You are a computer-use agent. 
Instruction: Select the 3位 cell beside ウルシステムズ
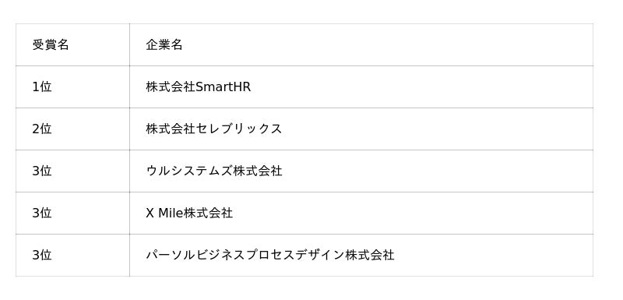coord(72,171)
